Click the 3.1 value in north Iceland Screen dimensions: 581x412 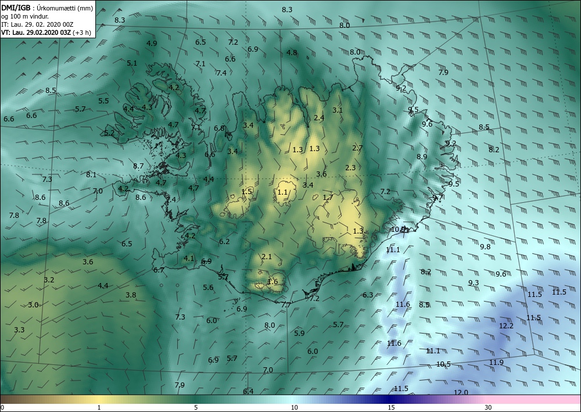(337, 110)
